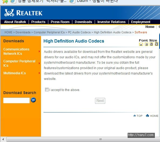The width and height of the screenshot is (160, 142).
Task: Open Communications Network ICs sidebar link
Action: [x=16, y=51]
